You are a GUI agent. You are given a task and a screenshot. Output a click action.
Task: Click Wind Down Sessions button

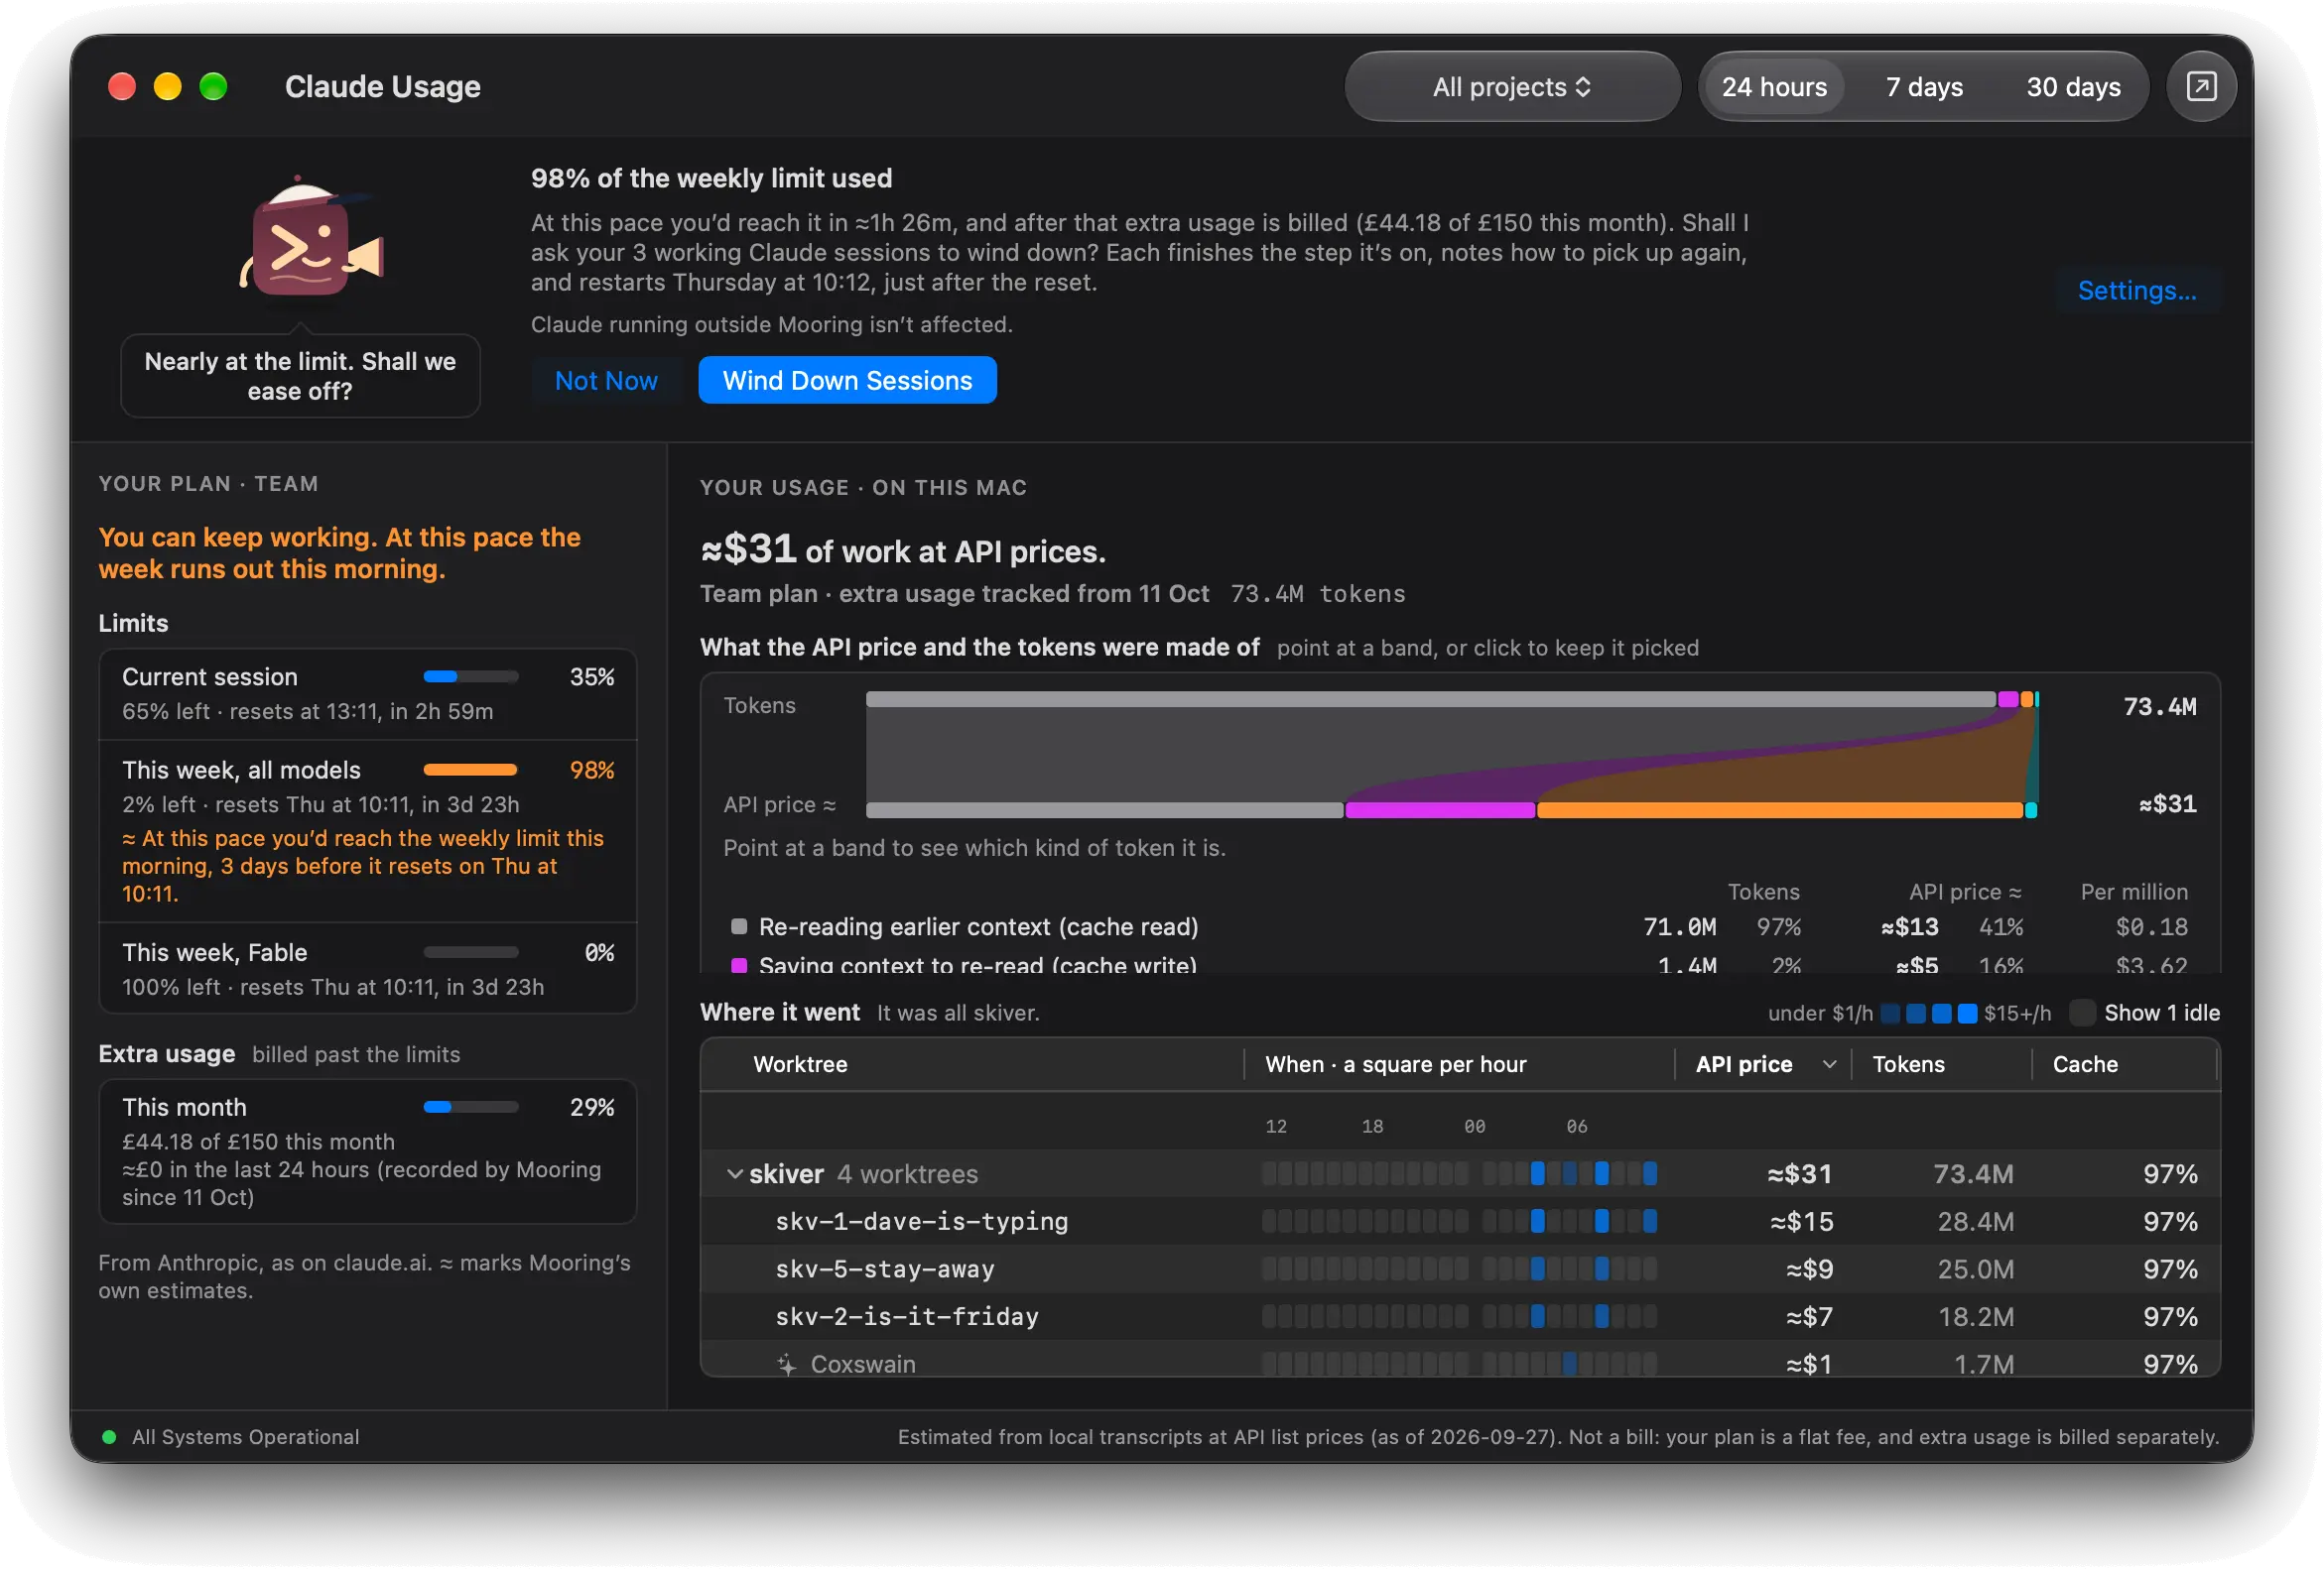847,381
